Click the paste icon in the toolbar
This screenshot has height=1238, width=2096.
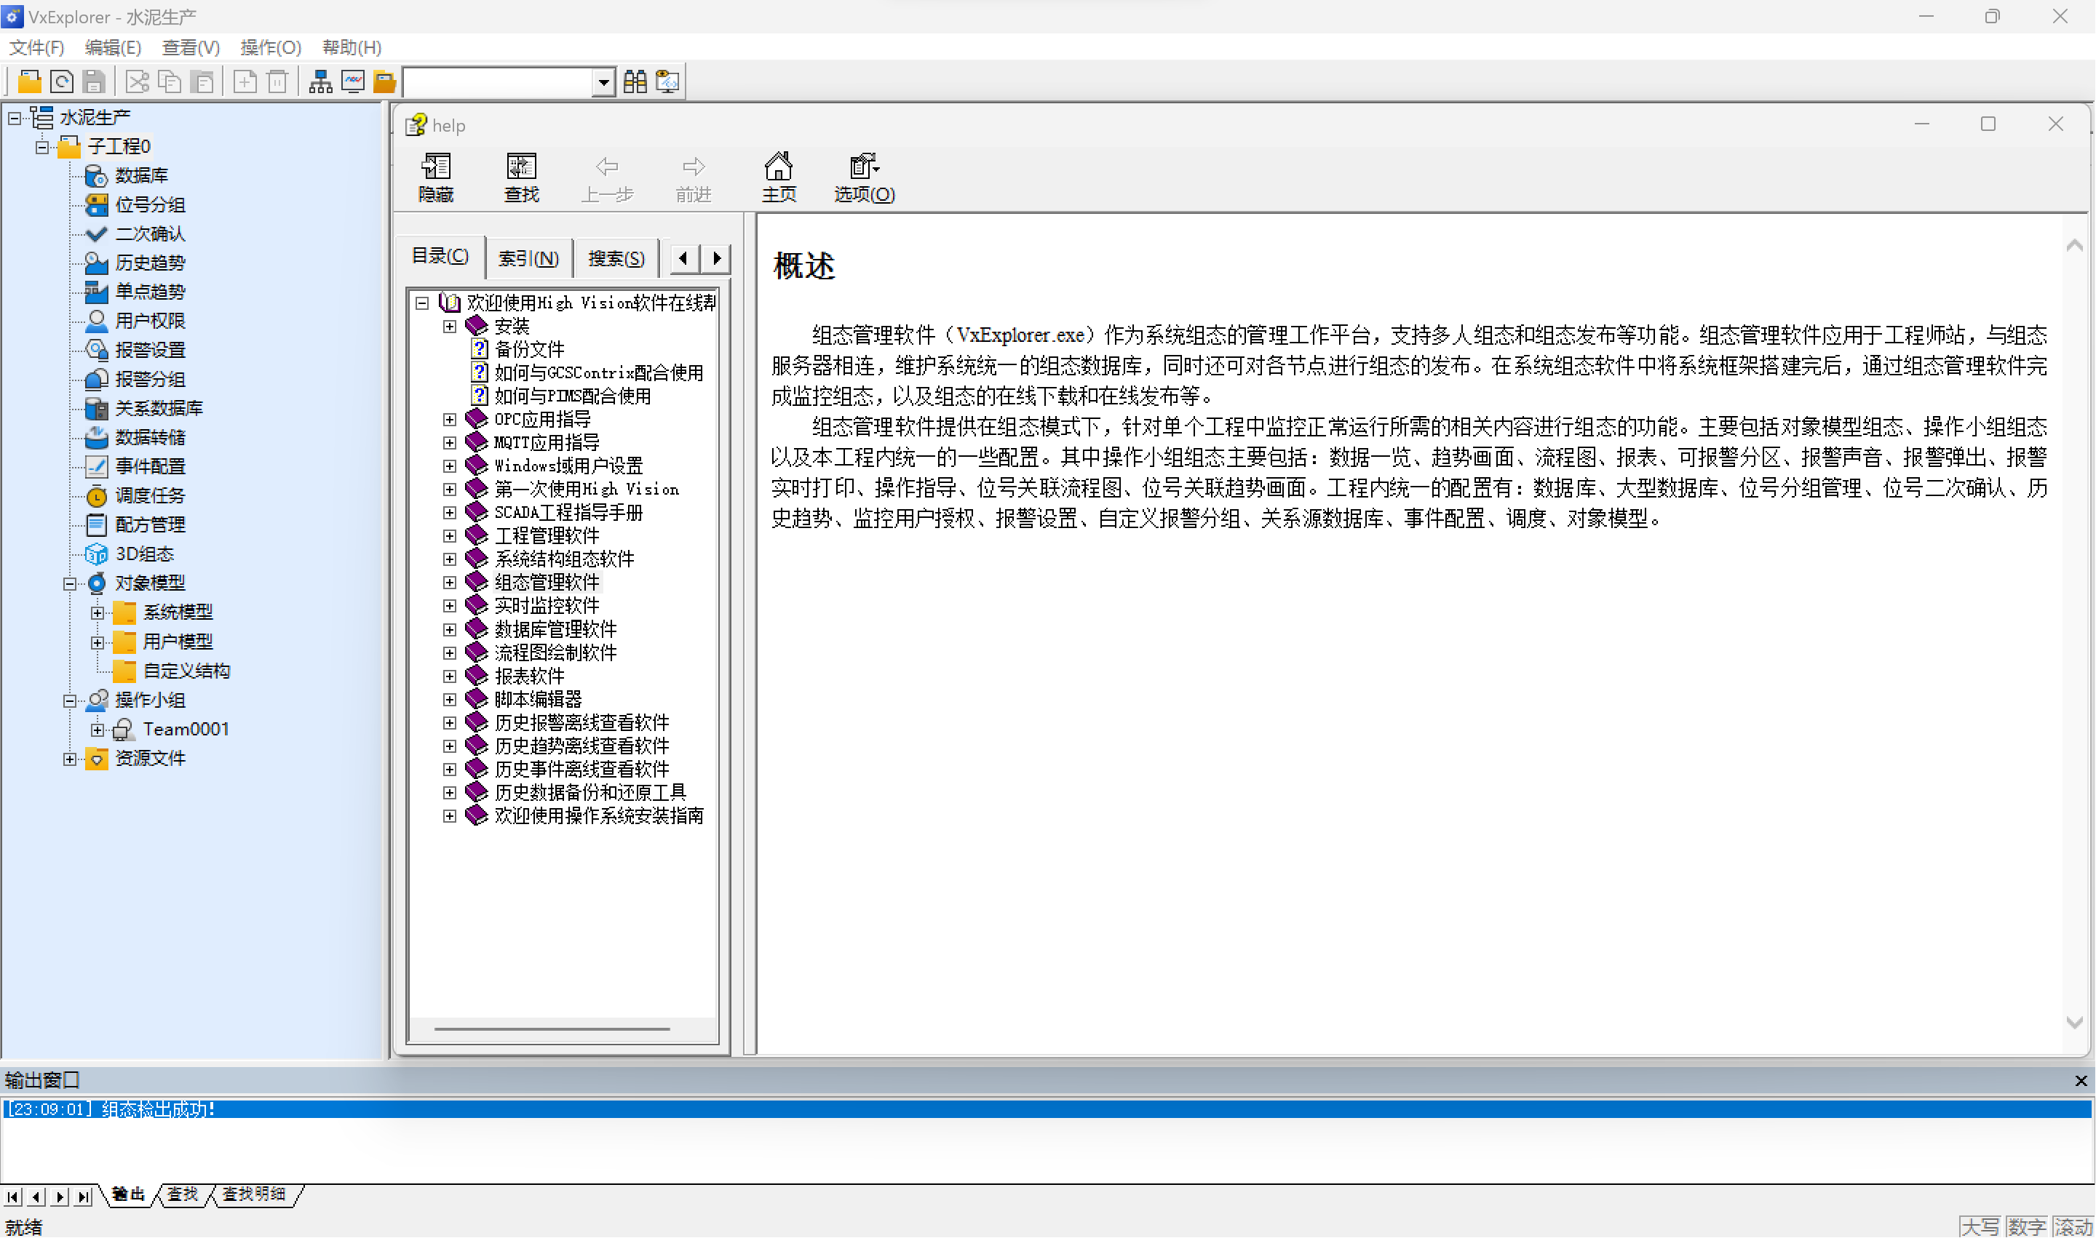[203, 81]
